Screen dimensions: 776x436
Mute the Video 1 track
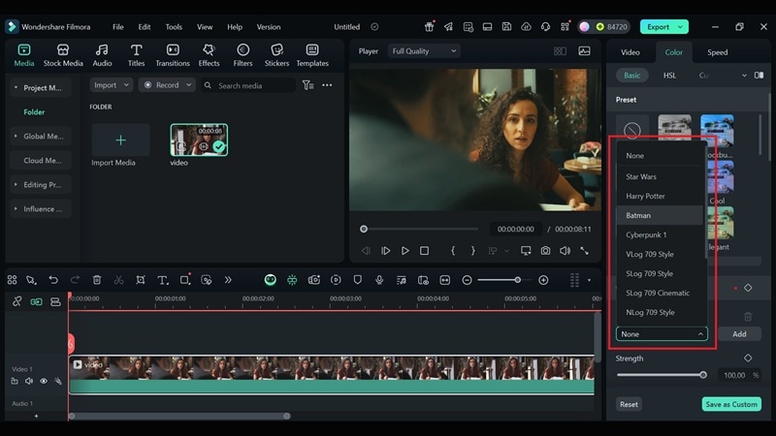(x=29, y=381)
